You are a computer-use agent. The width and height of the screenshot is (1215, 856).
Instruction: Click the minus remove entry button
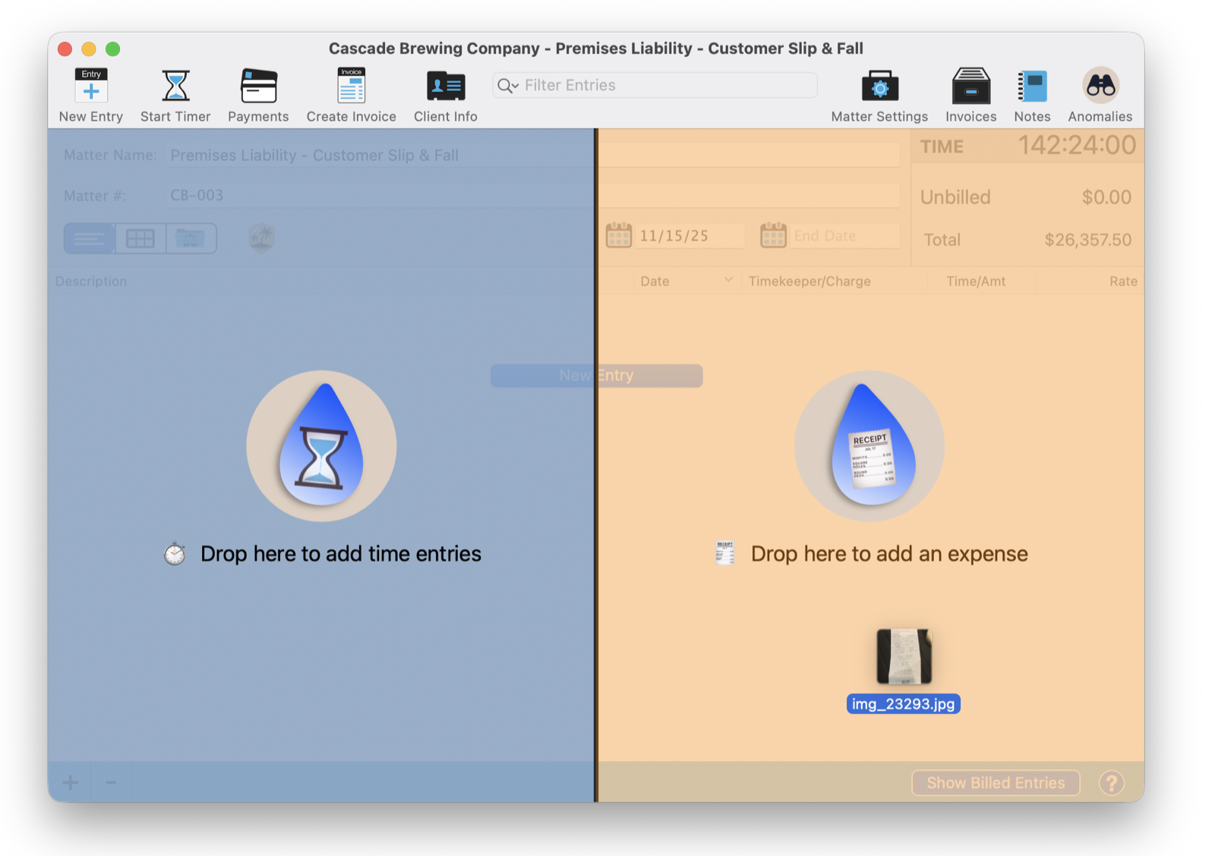point(111,782)
